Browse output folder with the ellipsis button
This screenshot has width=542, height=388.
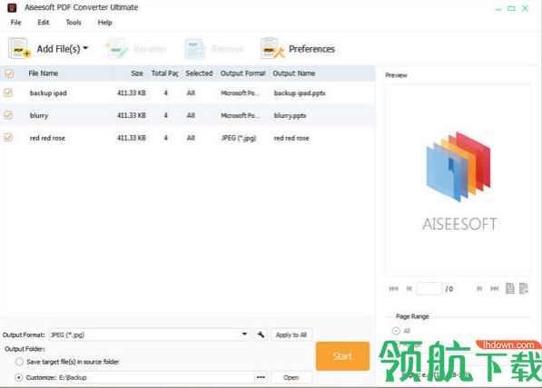[x=261, y=377]
